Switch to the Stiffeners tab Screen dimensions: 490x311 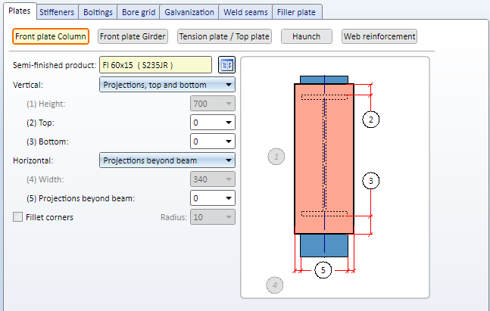pyautogui.click(x=56, y=12)
